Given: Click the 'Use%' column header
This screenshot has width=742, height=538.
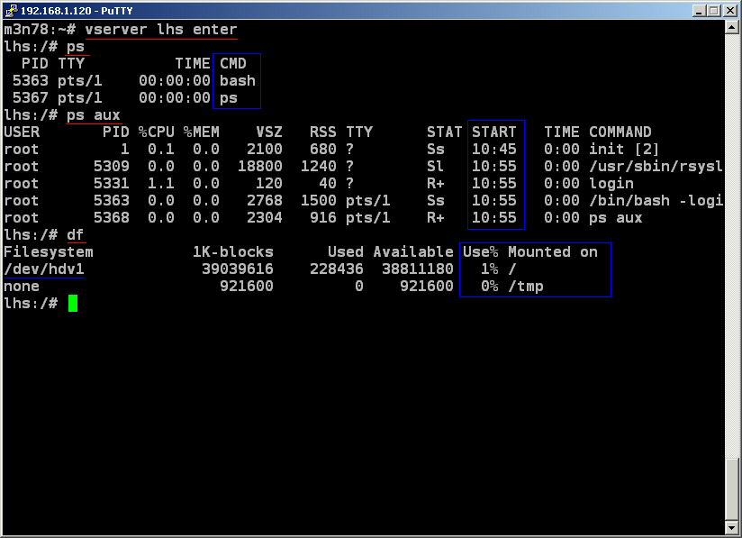Looking at the screenshot, I should [480, 252].
